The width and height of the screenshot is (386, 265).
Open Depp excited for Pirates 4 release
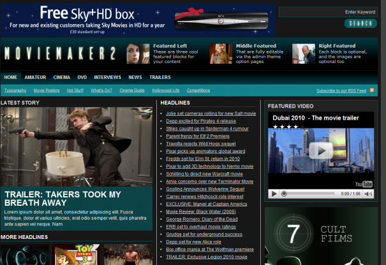click(201, 121)
